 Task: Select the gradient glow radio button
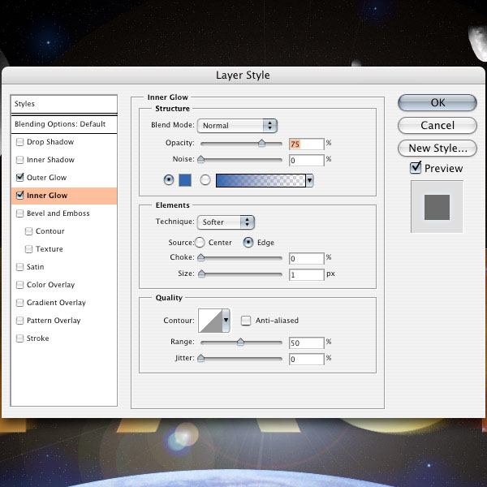205,180
